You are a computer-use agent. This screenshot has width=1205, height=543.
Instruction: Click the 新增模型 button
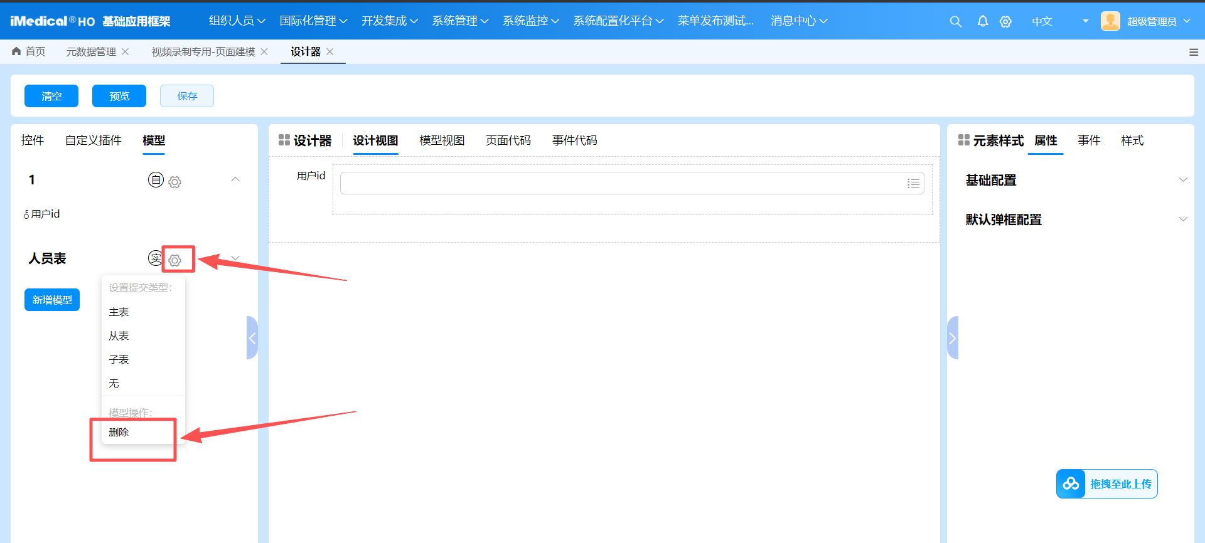52,300
